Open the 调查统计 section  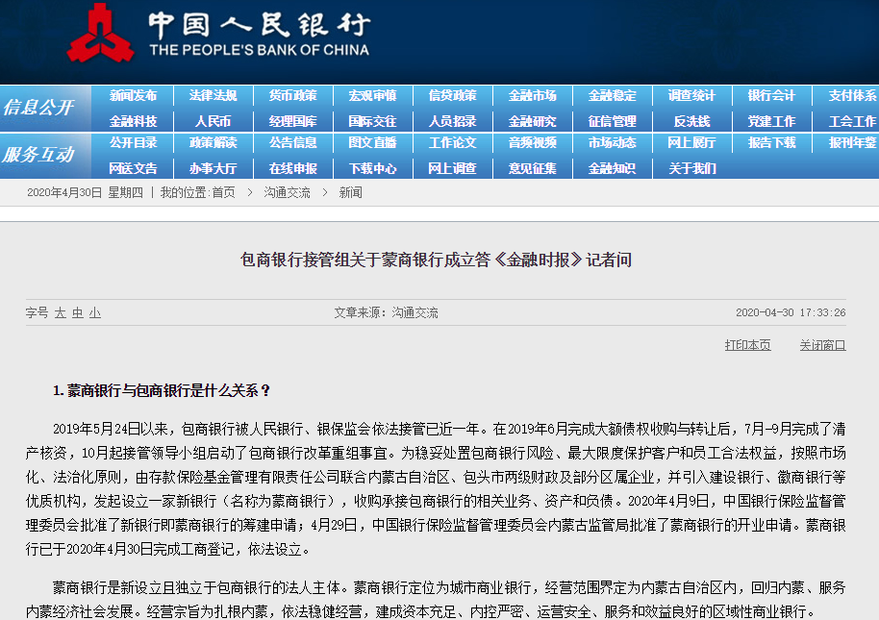691,96
